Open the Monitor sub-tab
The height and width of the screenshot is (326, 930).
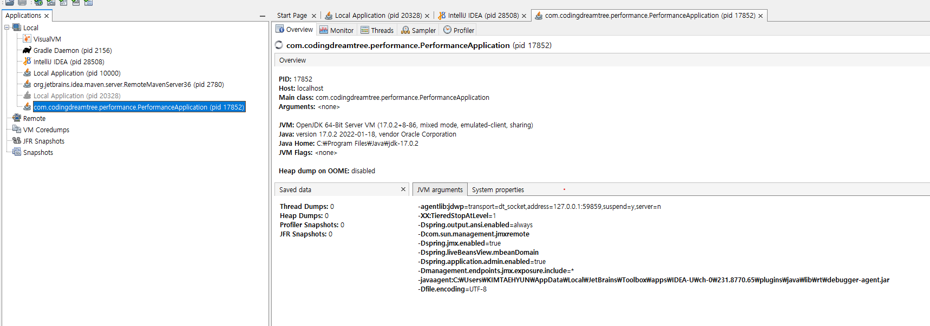pyautogui.click(x=336, y=30)
